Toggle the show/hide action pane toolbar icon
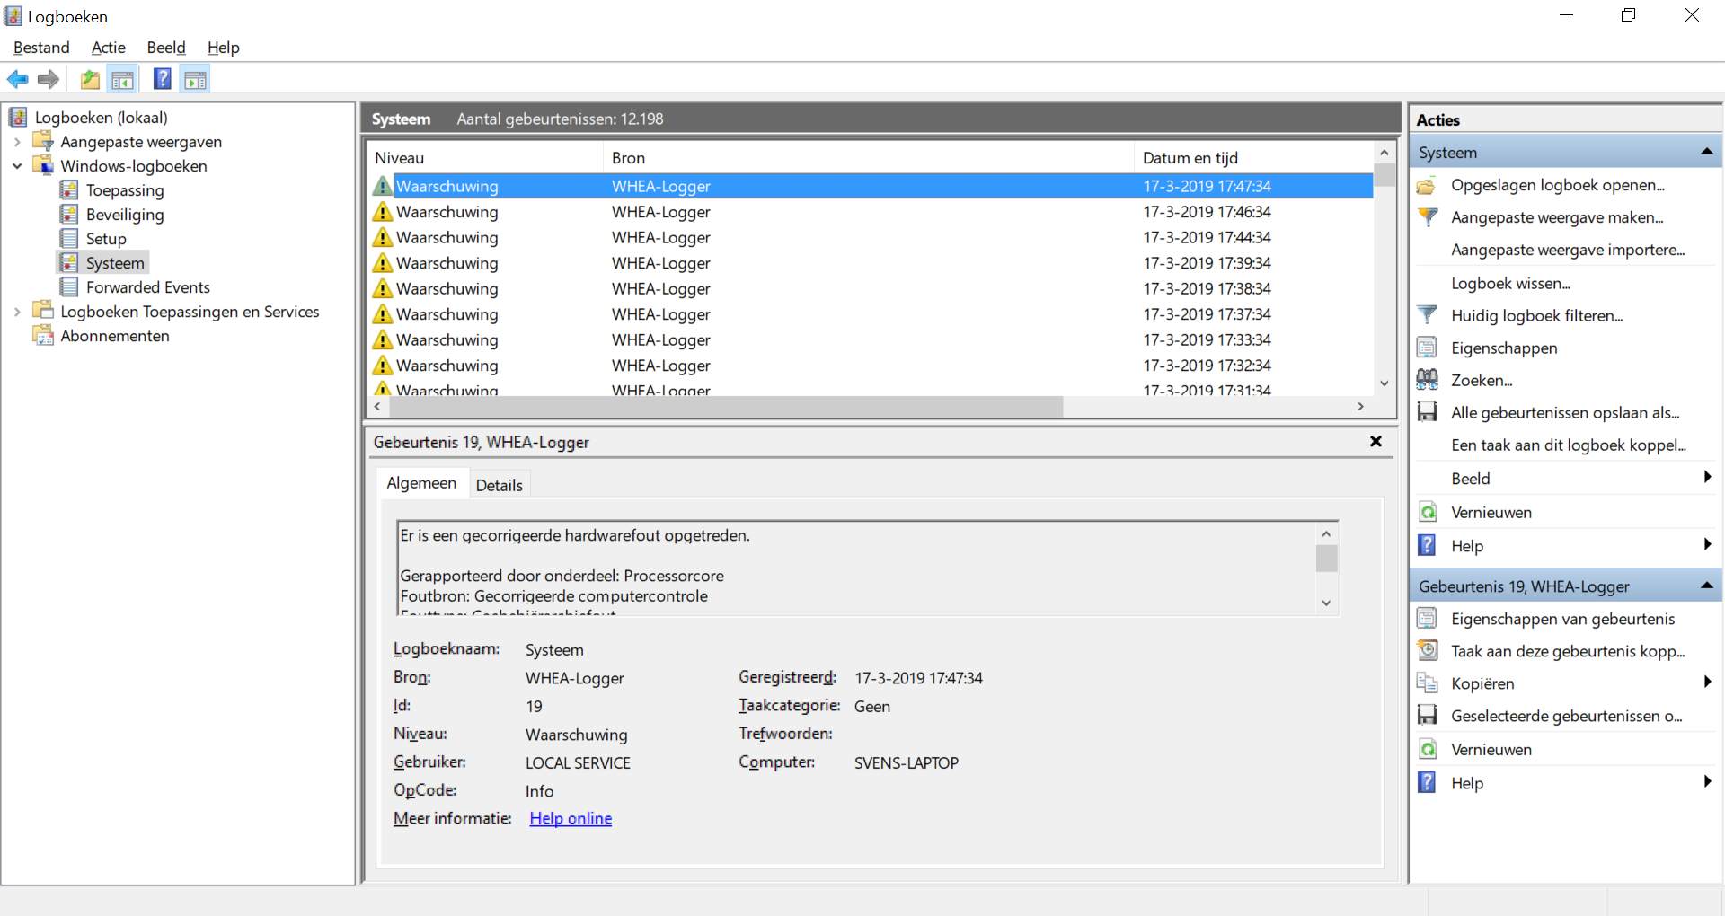 point(195,80)
